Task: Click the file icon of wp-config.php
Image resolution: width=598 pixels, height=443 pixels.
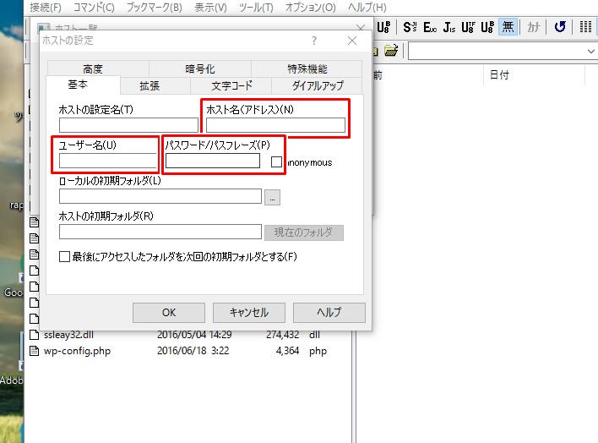Action: (x=35, y=351)
